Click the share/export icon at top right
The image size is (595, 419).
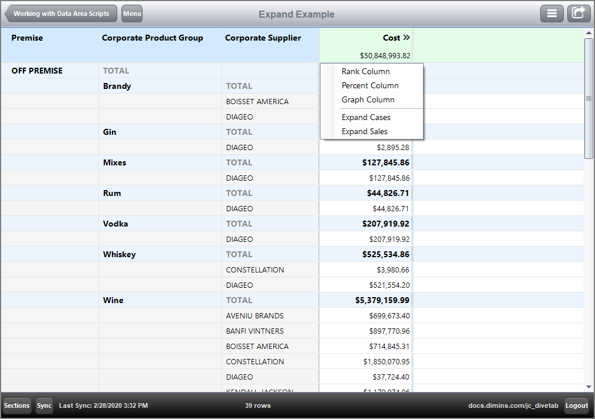coord(579,13)
